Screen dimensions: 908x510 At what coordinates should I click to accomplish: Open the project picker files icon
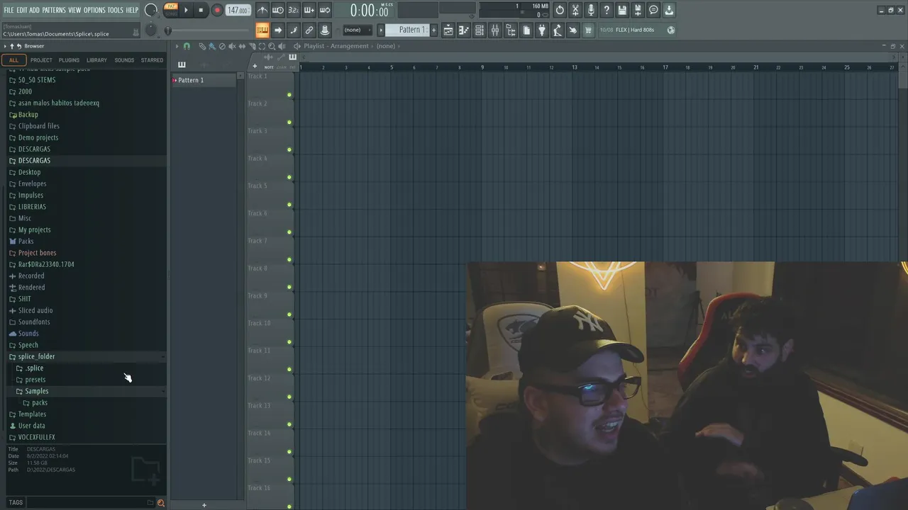526,30
